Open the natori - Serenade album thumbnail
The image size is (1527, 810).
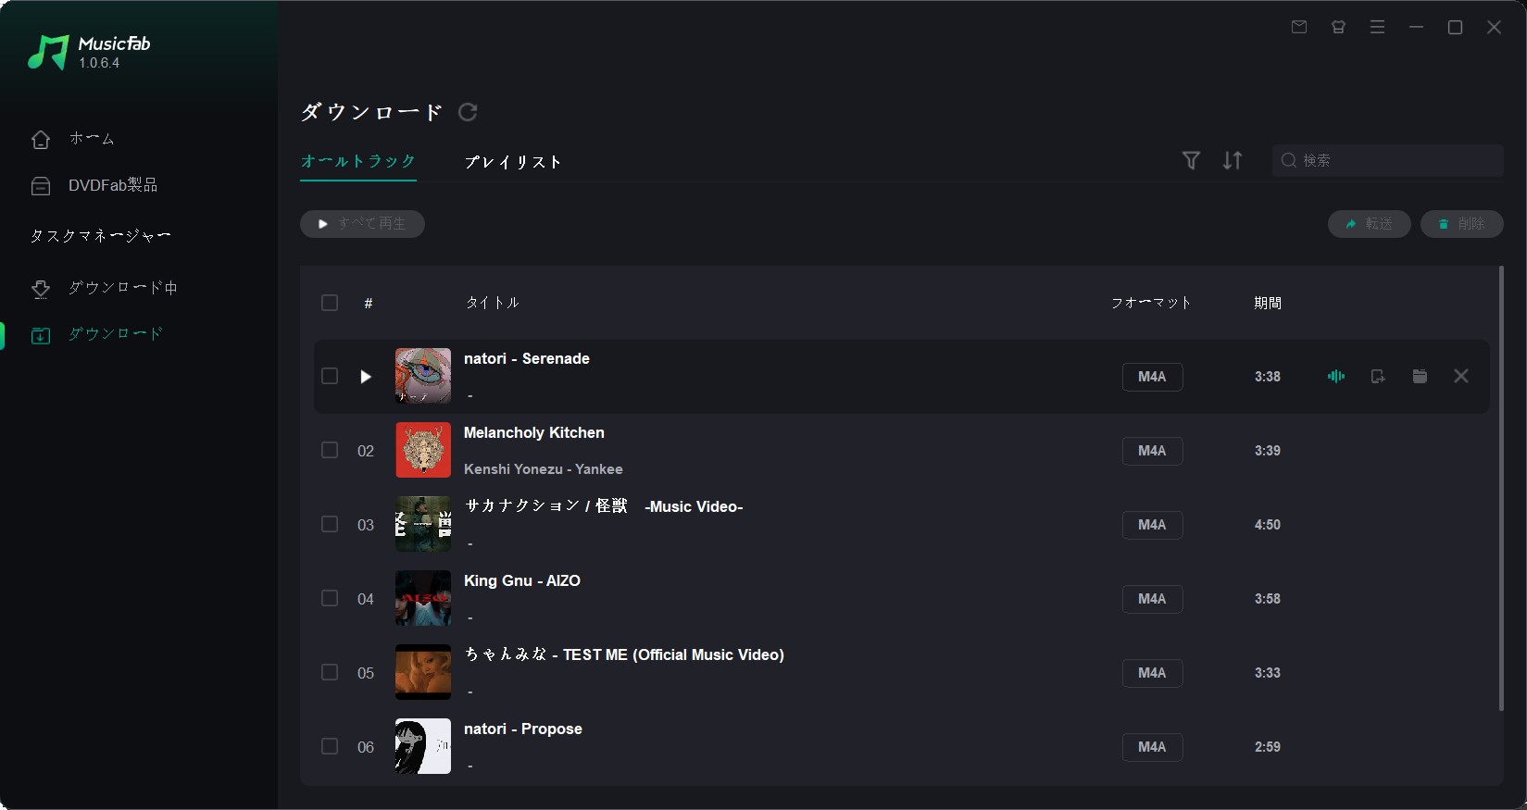tap(423, 376)
